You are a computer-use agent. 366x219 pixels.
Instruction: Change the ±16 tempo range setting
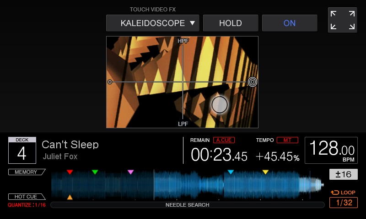pyautogui.click(x=344, y=174)
